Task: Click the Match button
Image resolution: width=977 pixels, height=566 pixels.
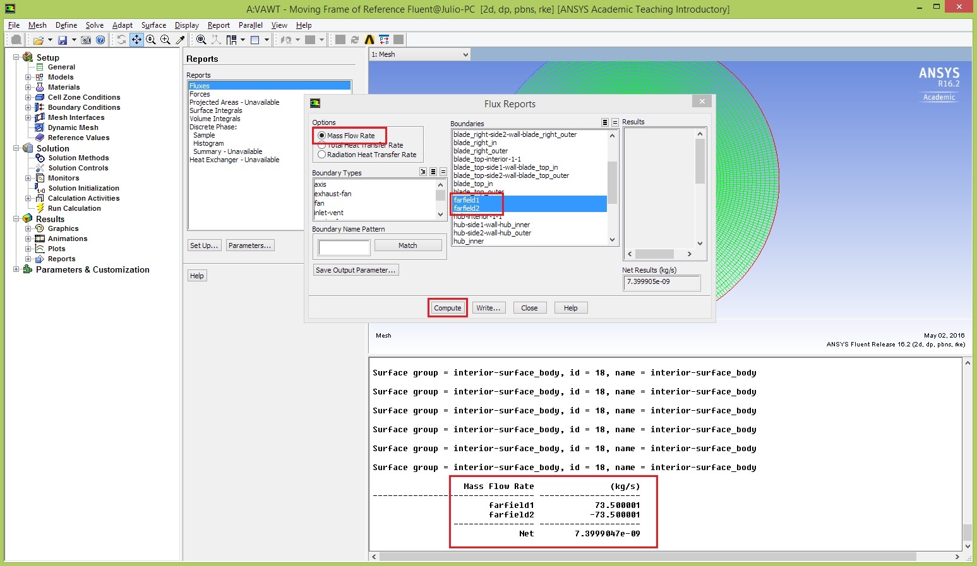Action: point(408,245)
